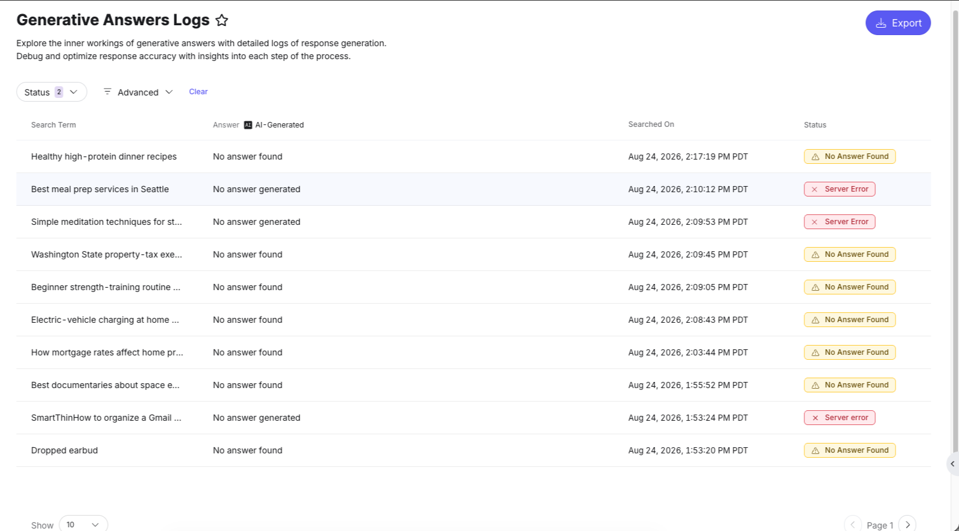
Task: Click Server Error badge for Seattle meal prep
Action: [839, 189]
